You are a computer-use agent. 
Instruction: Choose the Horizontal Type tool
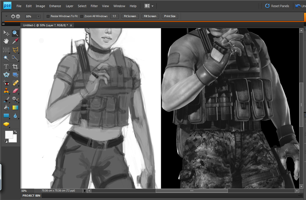6,67
